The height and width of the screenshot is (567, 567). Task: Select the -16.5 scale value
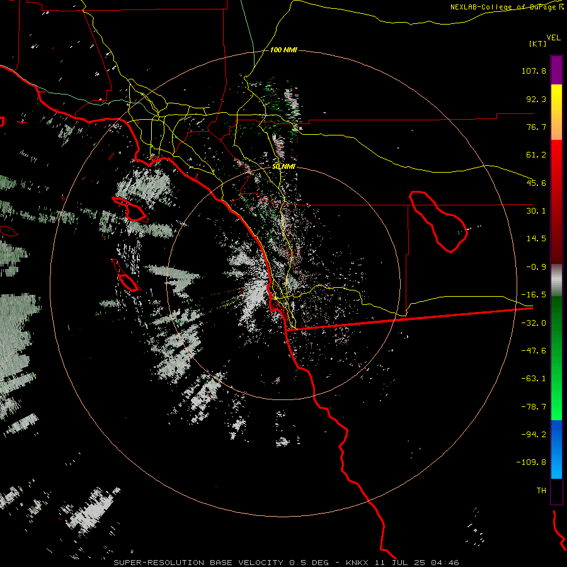click(534, 295)
